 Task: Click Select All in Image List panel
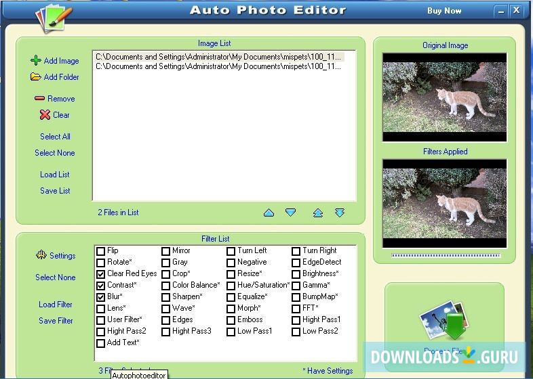(55, 137)
